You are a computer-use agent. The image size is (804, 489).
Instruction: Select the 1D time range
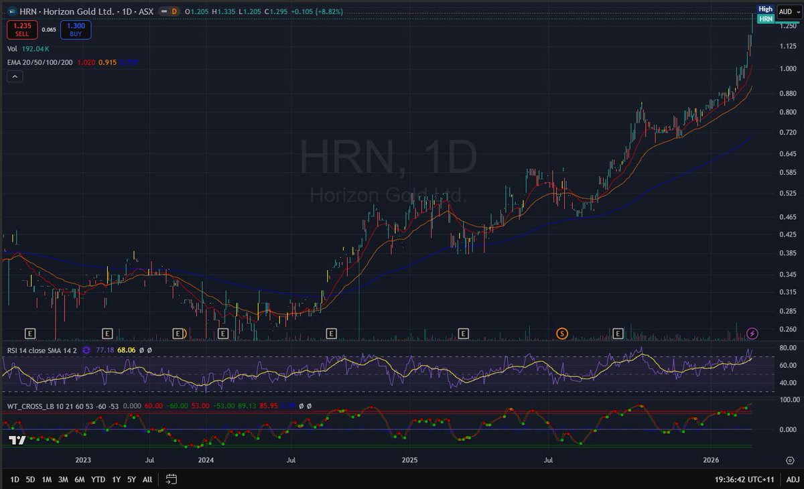tap(13, 479)
